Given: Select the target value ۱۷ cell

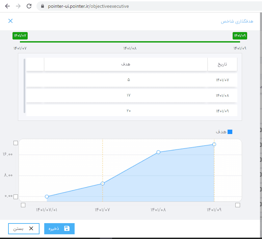Looking at the screenshot, I should point(129,96).
